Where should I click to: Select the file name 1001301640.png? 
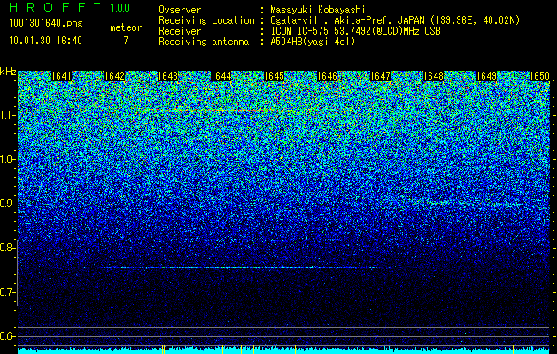click(x=46, y=24)
